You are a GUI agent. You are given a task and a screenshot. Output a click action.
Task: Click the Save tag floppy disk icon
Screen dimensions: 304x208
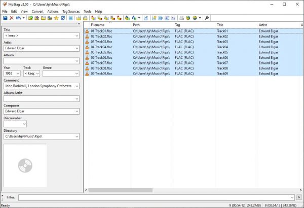5,18
